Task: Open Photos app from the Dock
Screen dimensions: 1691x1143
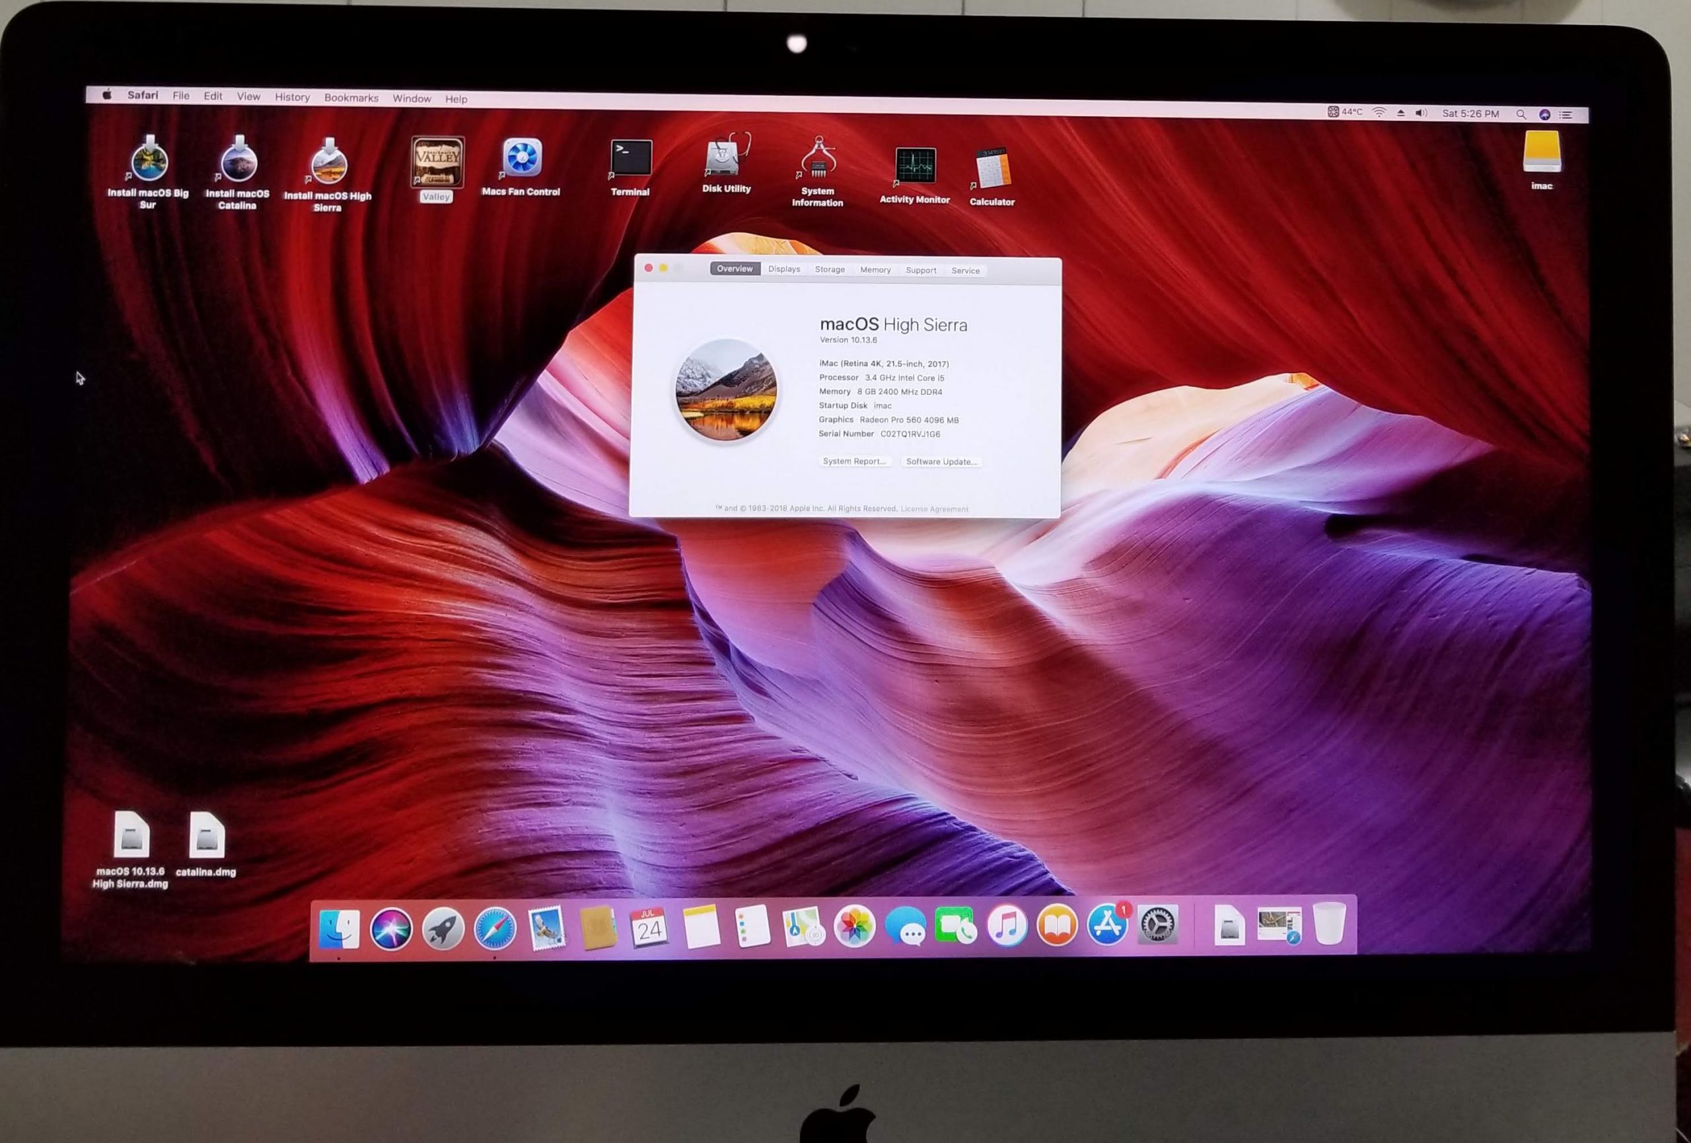Action: point(854,927)
